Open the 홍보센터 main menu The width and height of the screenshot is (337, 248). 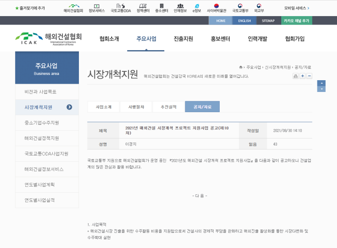(x=220, y=39)
